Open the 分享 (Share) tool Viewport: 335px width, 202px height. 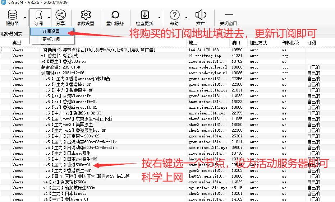[x=60, y=15]
